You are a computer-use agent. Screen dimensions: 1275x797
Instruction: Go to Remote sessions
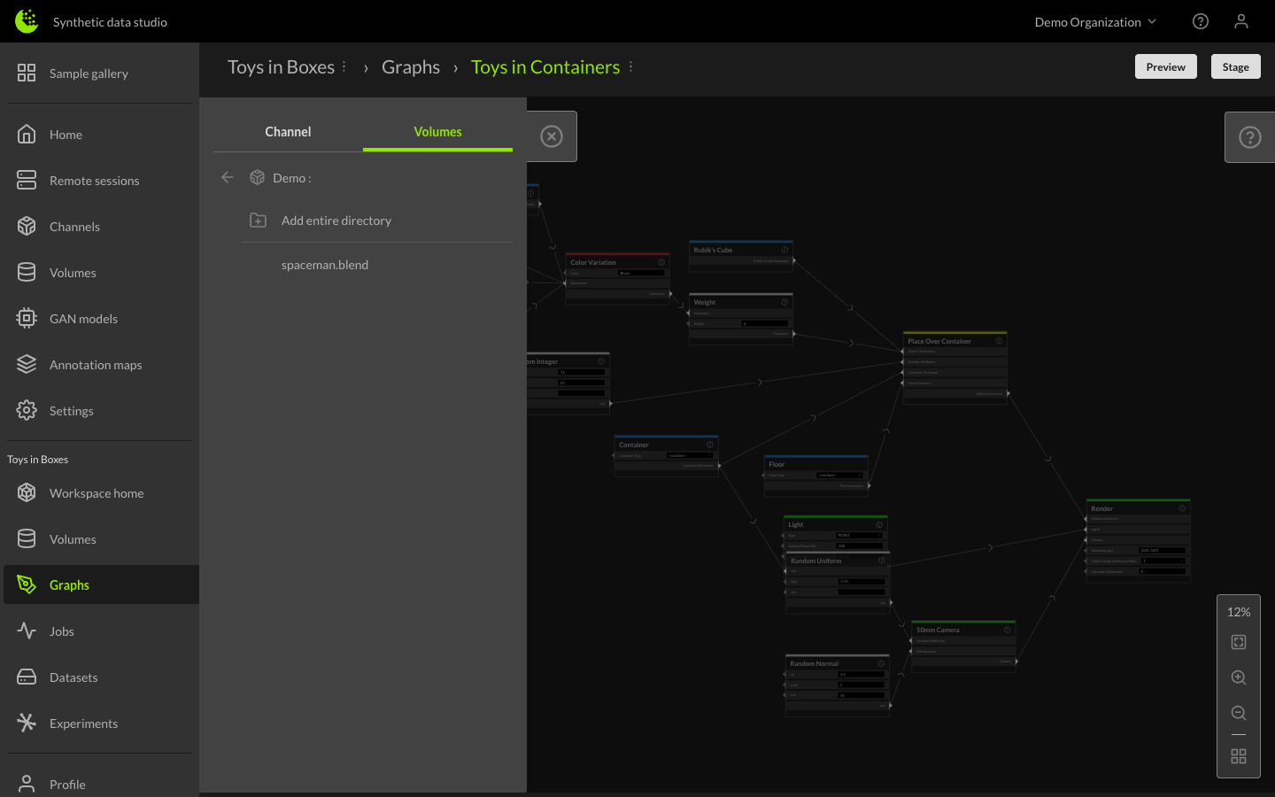point(95,180)
